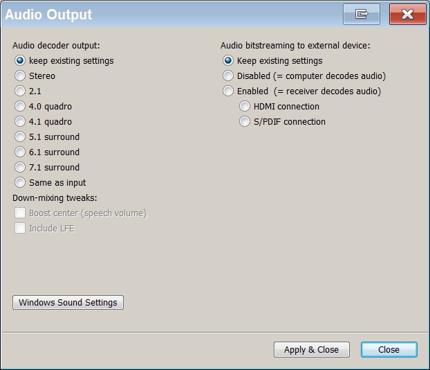Select Stereo decoder output
The height and width of the screenshot is (370, 430).
click(20, 76)
